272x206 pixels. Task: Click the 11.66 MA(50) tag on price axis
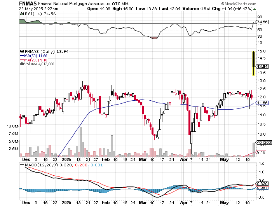pyautogui.click(x=262, y=103)
